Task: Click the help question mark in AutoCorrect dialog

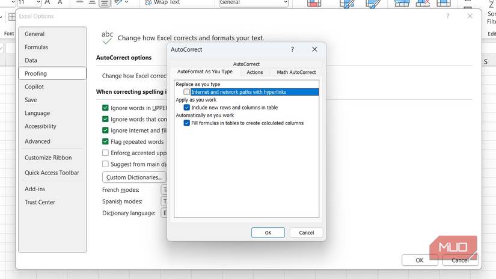Action: tap(292, 49)
